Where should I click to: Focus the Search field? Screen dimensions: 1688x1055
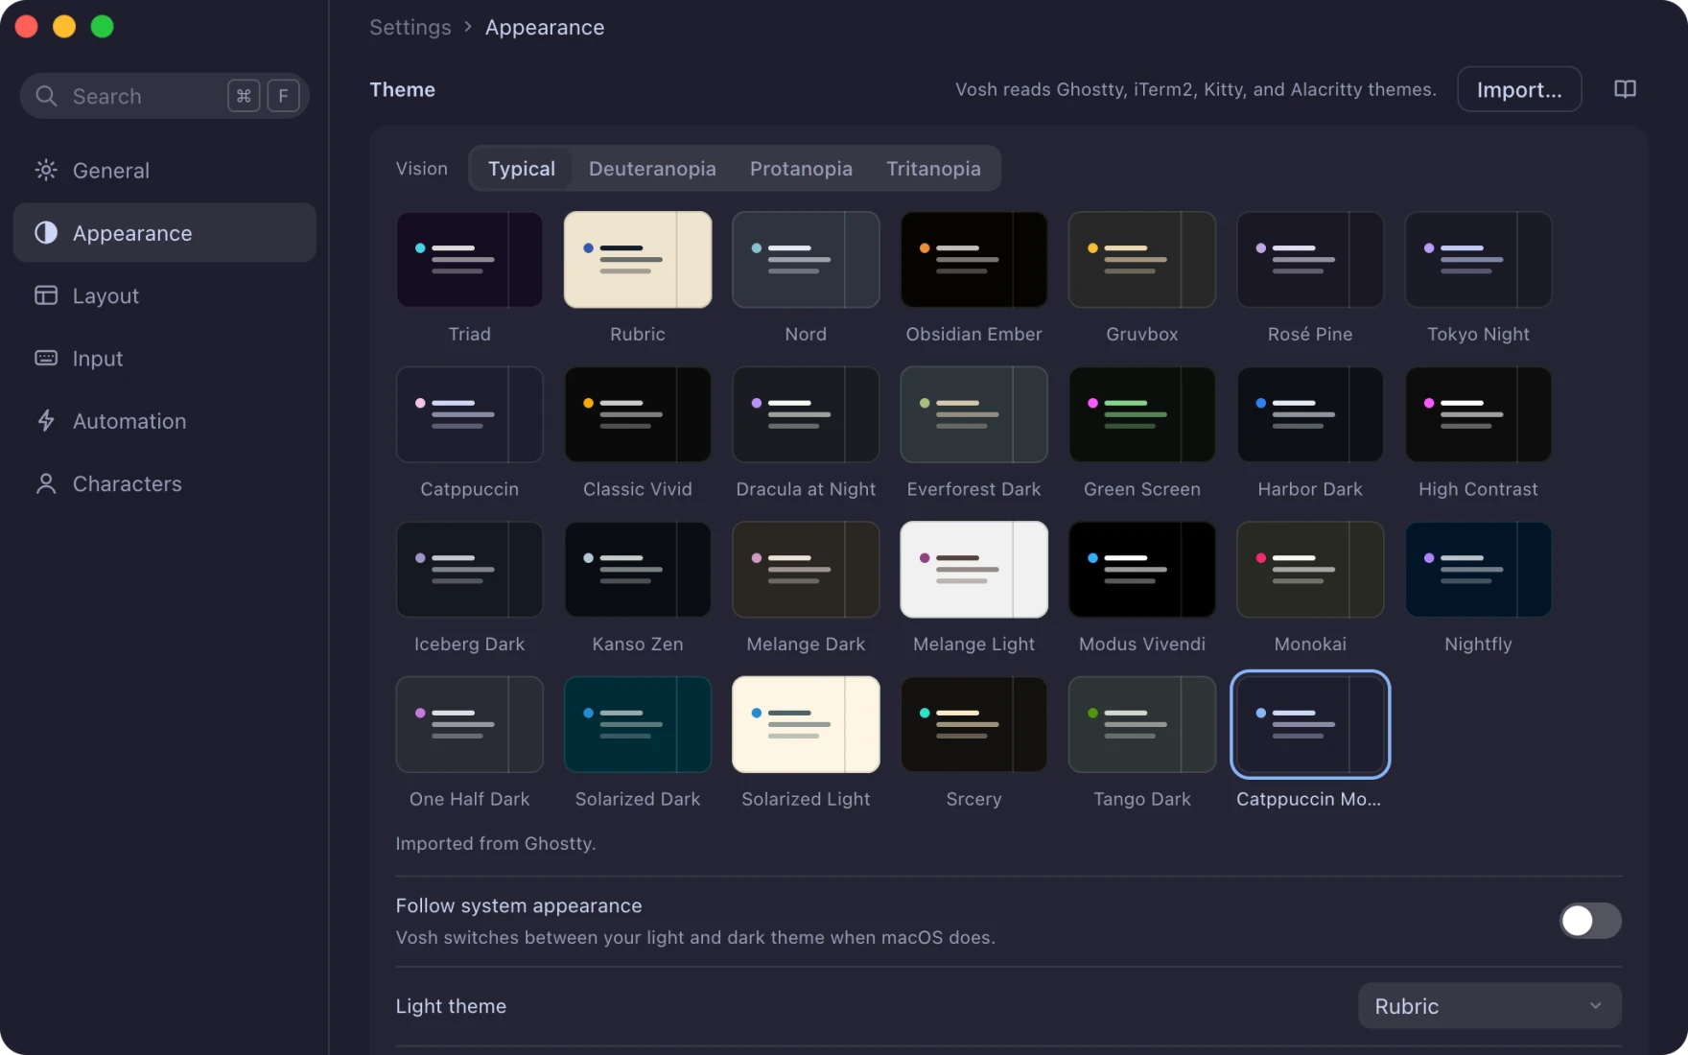164,96
